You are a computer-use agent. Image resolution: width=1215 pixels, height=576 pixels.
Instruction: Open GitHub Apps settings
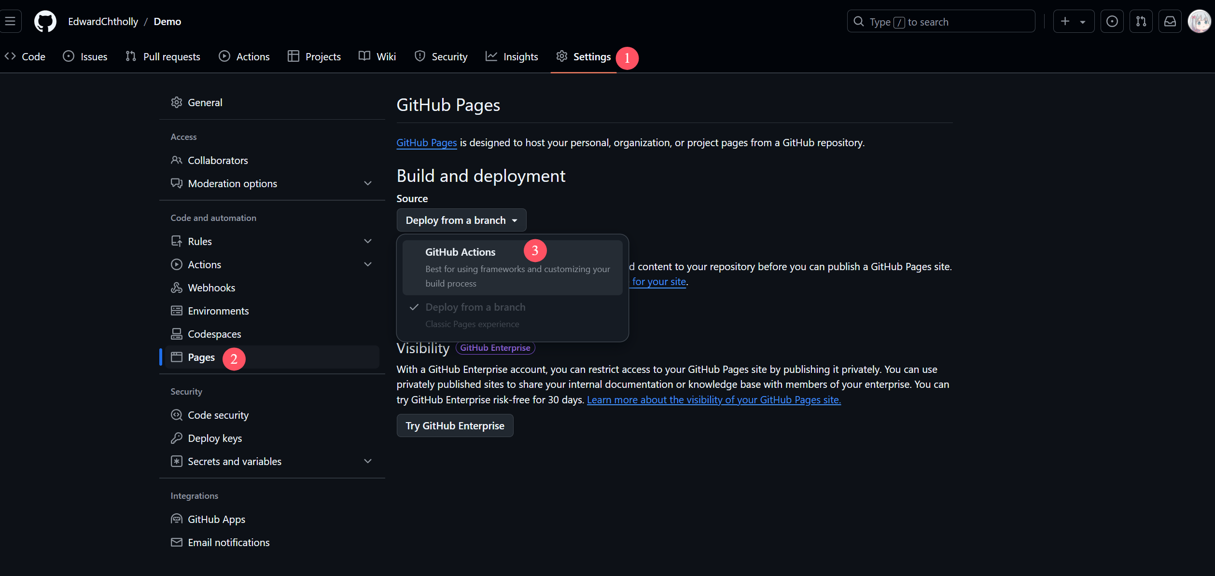pyautogui.click(x=272, y=519)
